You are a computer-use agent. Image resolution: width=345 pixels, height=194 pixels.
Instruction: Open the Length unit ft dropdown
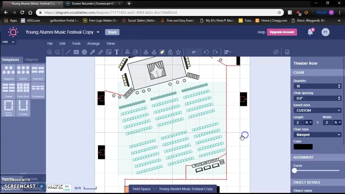click(308, 123)
